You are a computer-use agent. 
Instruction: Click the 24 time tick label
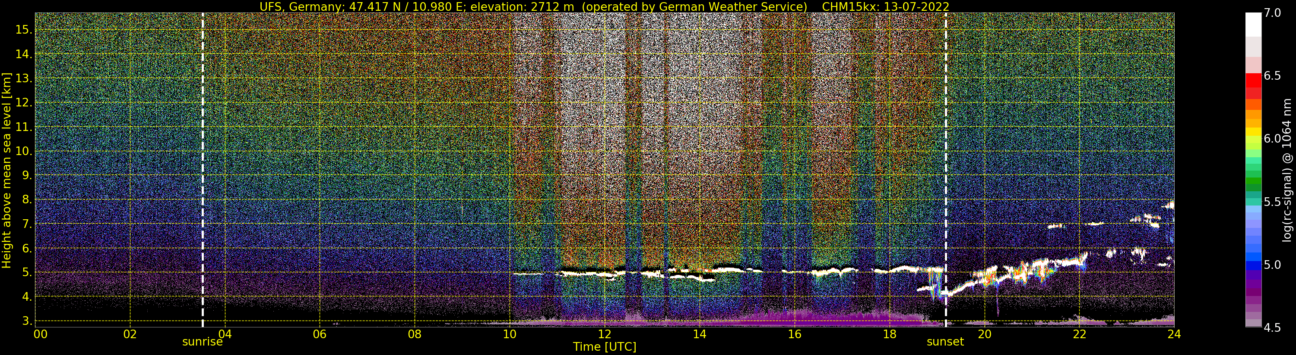[x=1174, y=334]
